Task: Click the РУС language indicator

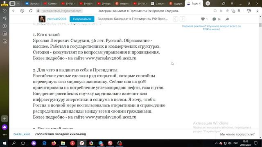Action: (x=236, y=143)
